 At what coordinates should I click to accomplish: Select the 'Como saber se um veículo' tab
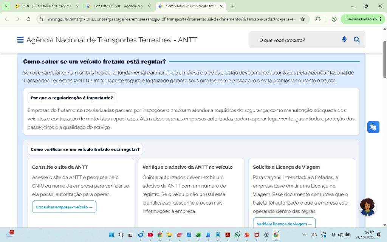190,6
